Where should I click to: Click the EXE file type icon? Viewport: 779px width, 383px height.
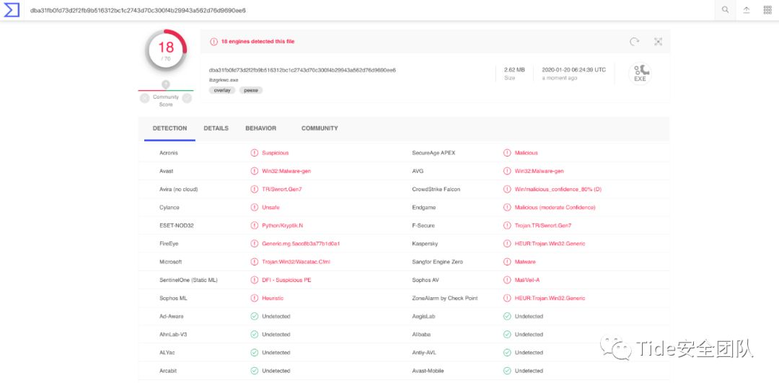coord(640,74)
